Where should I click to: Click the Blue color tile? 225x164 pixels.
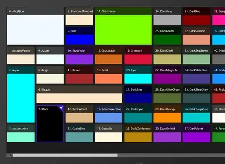(x=79, y=36)
